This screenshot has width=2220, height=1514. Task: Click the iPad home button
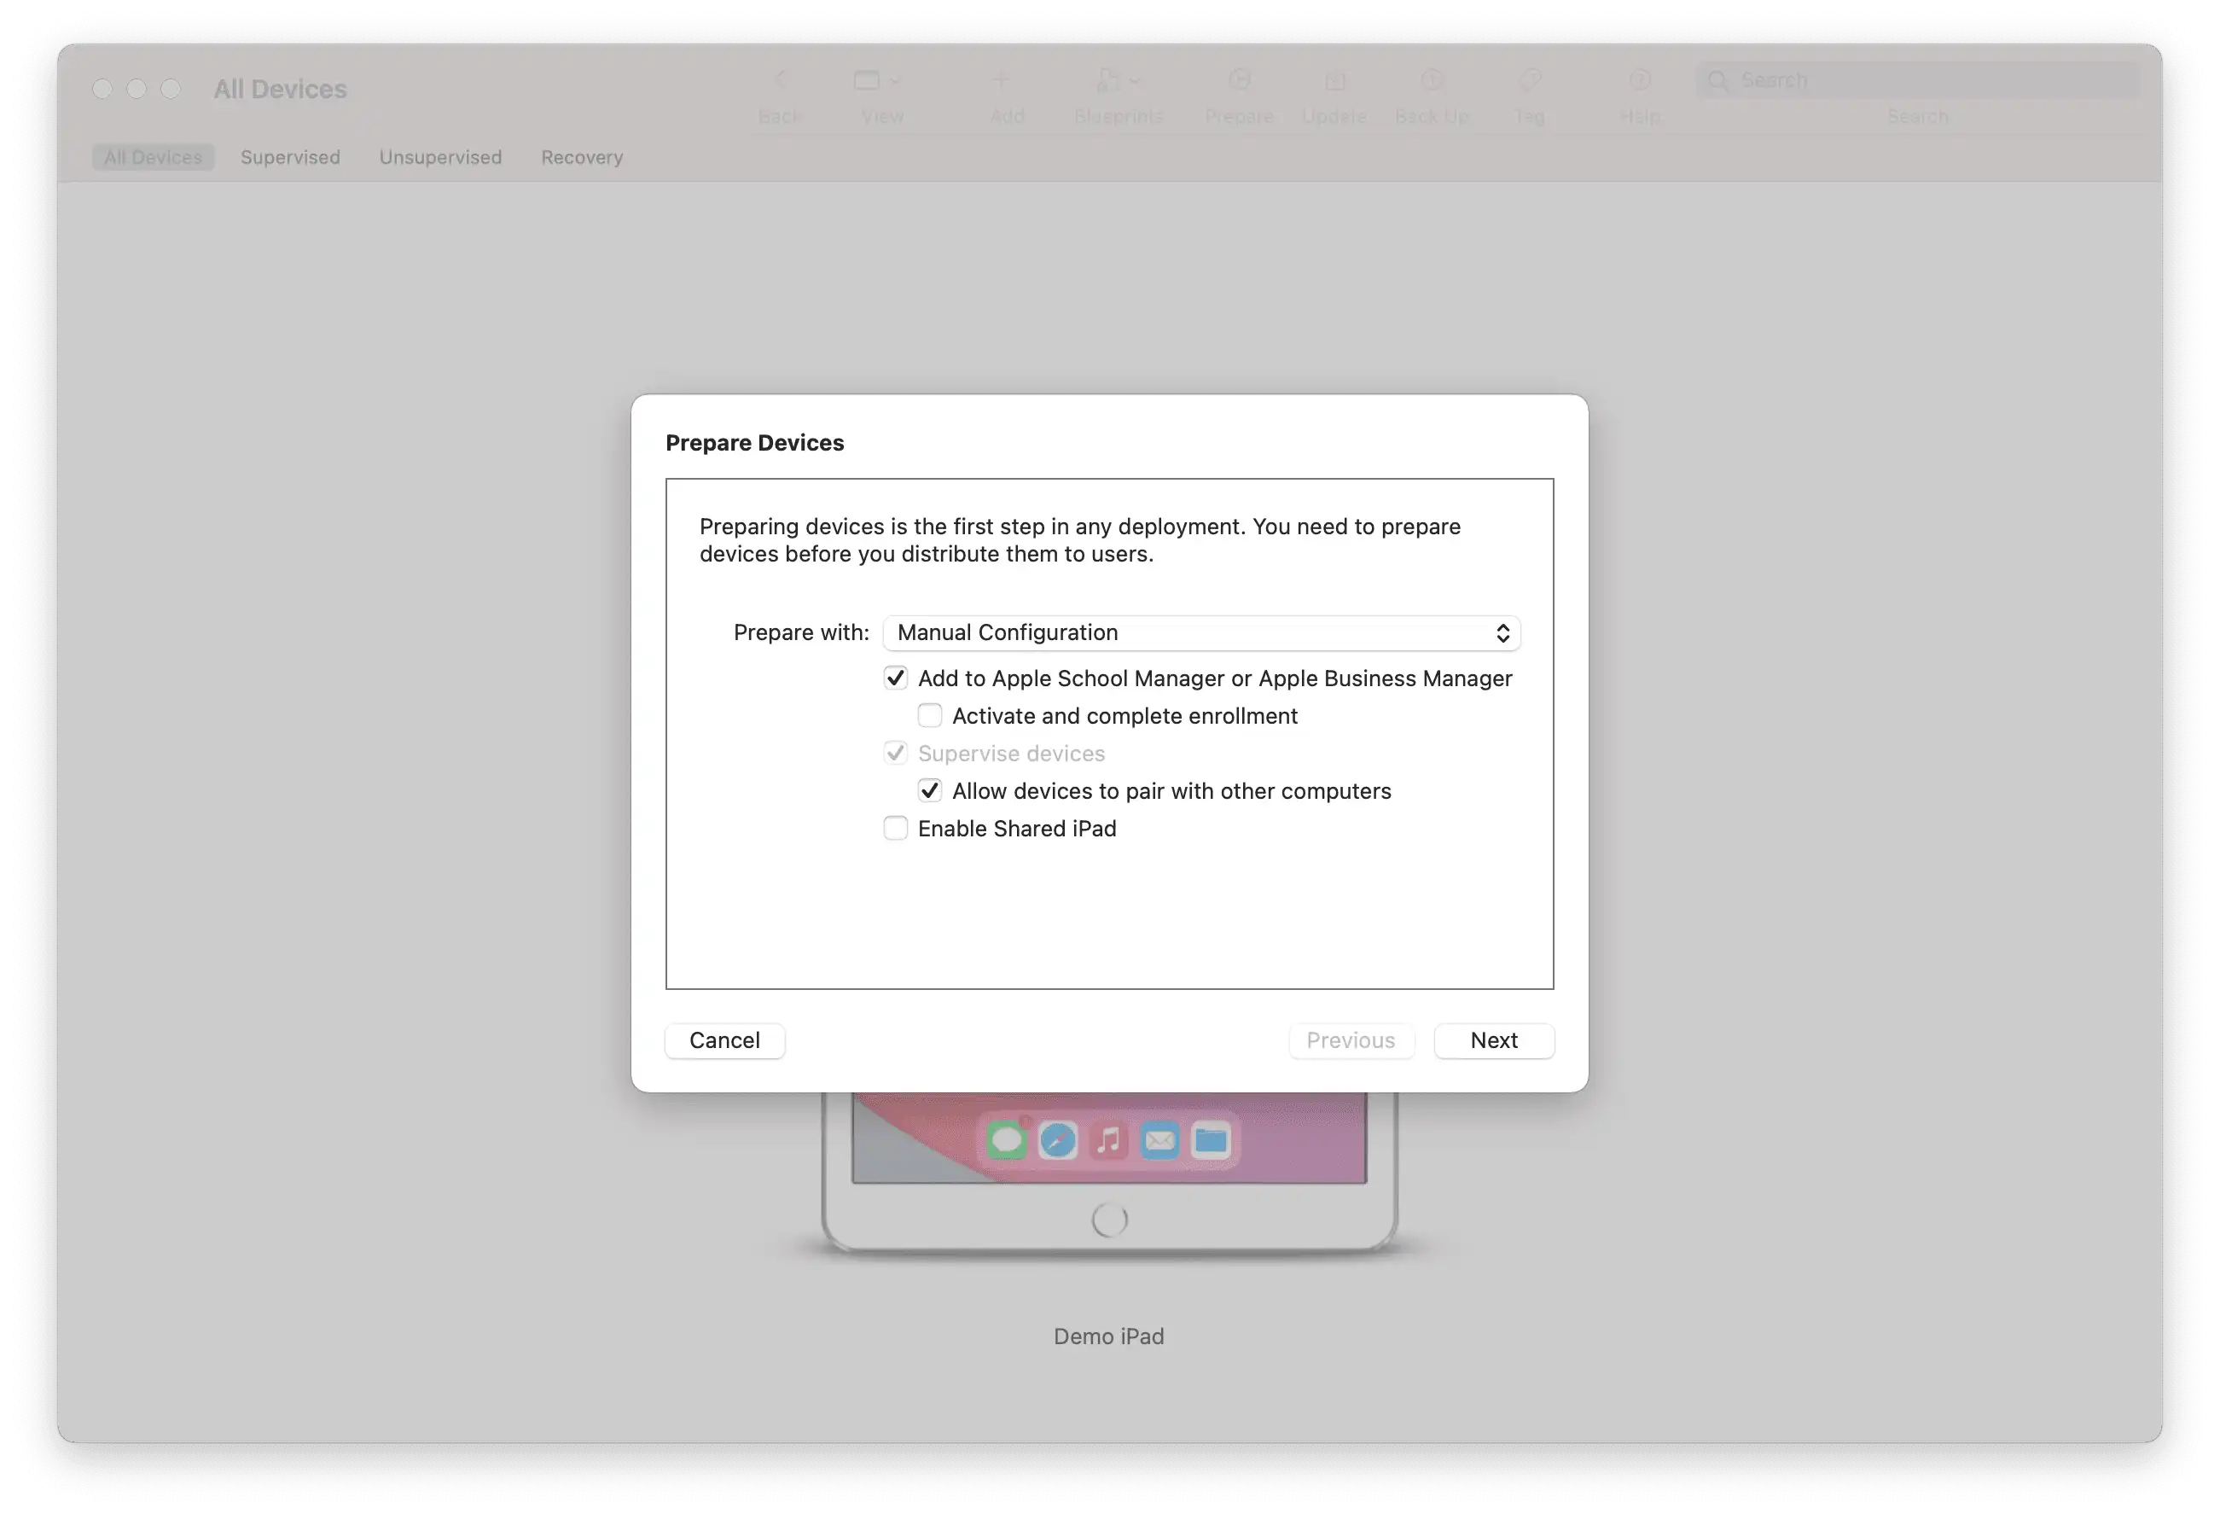[x=1109, y=1219]
